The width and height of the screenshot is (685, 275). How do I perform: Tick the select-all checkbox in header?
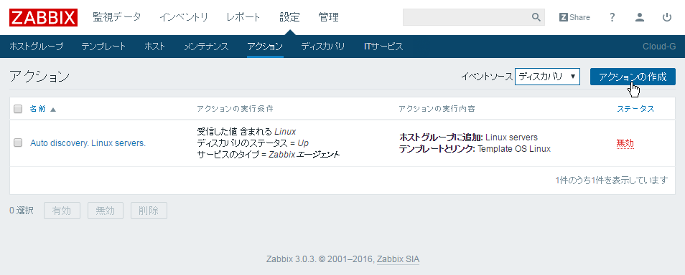18,109
